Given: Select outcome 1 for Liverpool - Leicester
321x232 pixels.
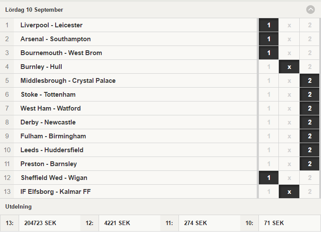Looking at the screenshot, I should pyautogui.click(x=268, y=25).
